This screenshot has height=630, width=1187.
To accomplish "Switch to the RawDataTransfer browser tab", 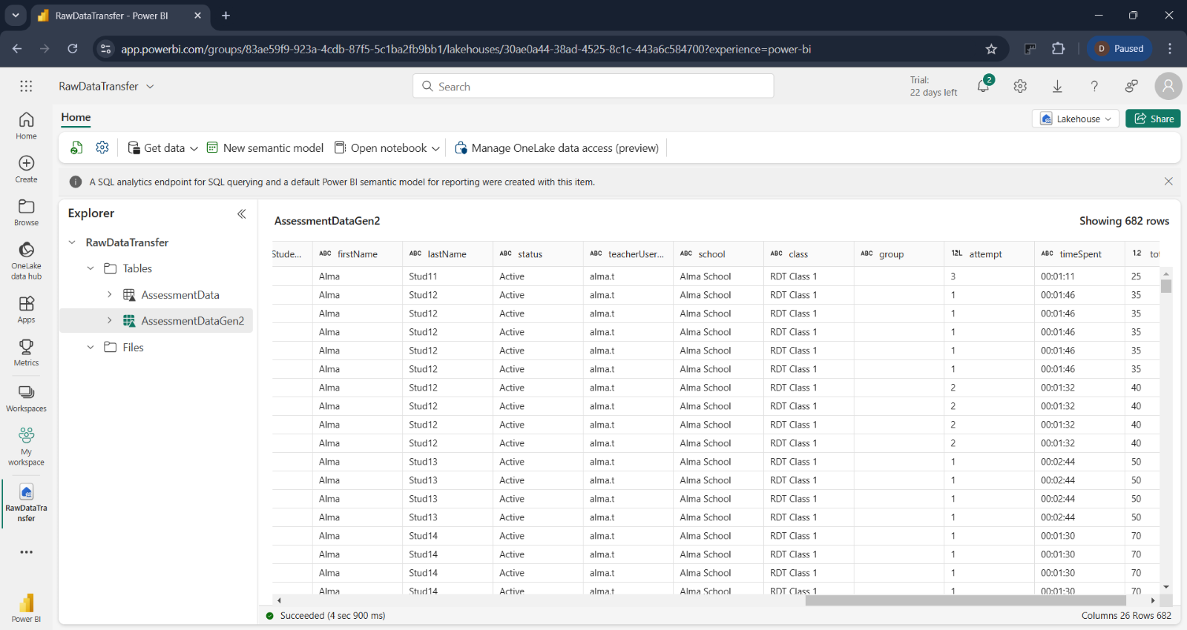I will [121, 16].
